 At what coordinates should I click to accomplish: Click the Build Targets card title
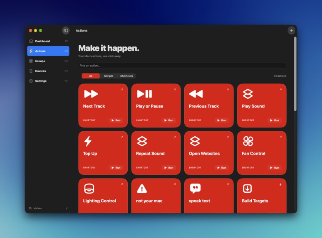click(255, 201)
